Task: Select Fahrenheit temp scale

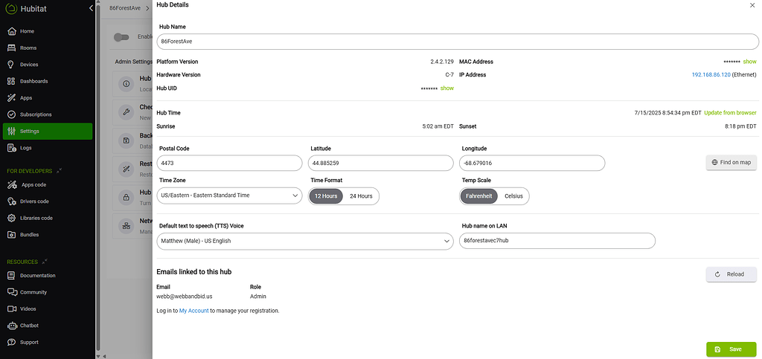Action: 479,195
